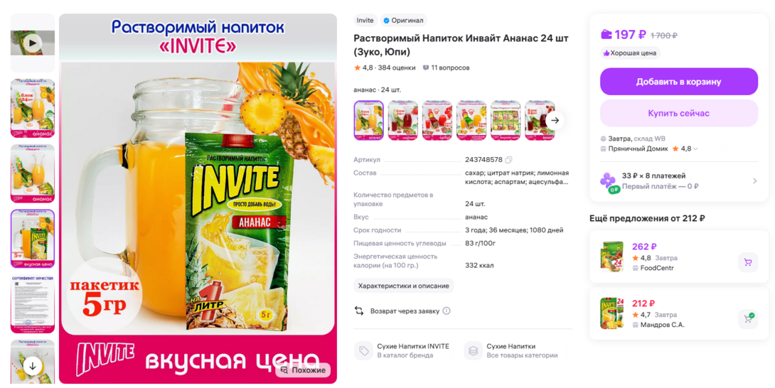Screen dimensions: 775x388
Task: Select the quality certificate thumbnail
Action: click(x=33, y=303)
